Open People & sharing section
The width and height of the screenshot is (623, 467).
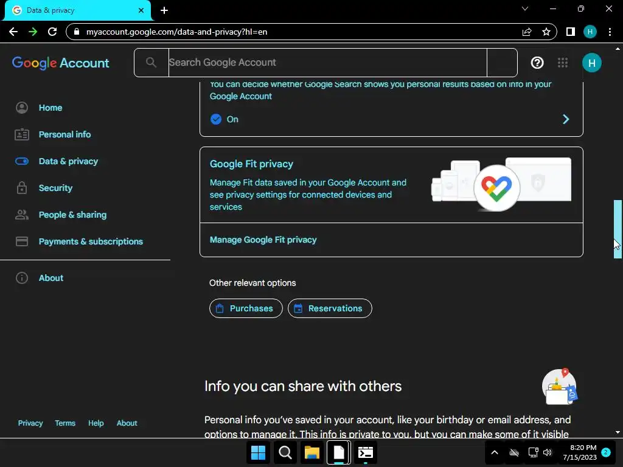pos(73,215)
